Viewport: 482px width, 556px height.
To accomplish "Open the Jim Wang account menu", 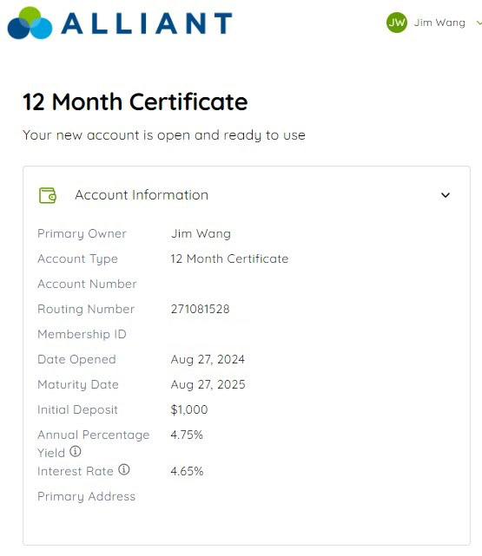I will (x=439, y=23).
